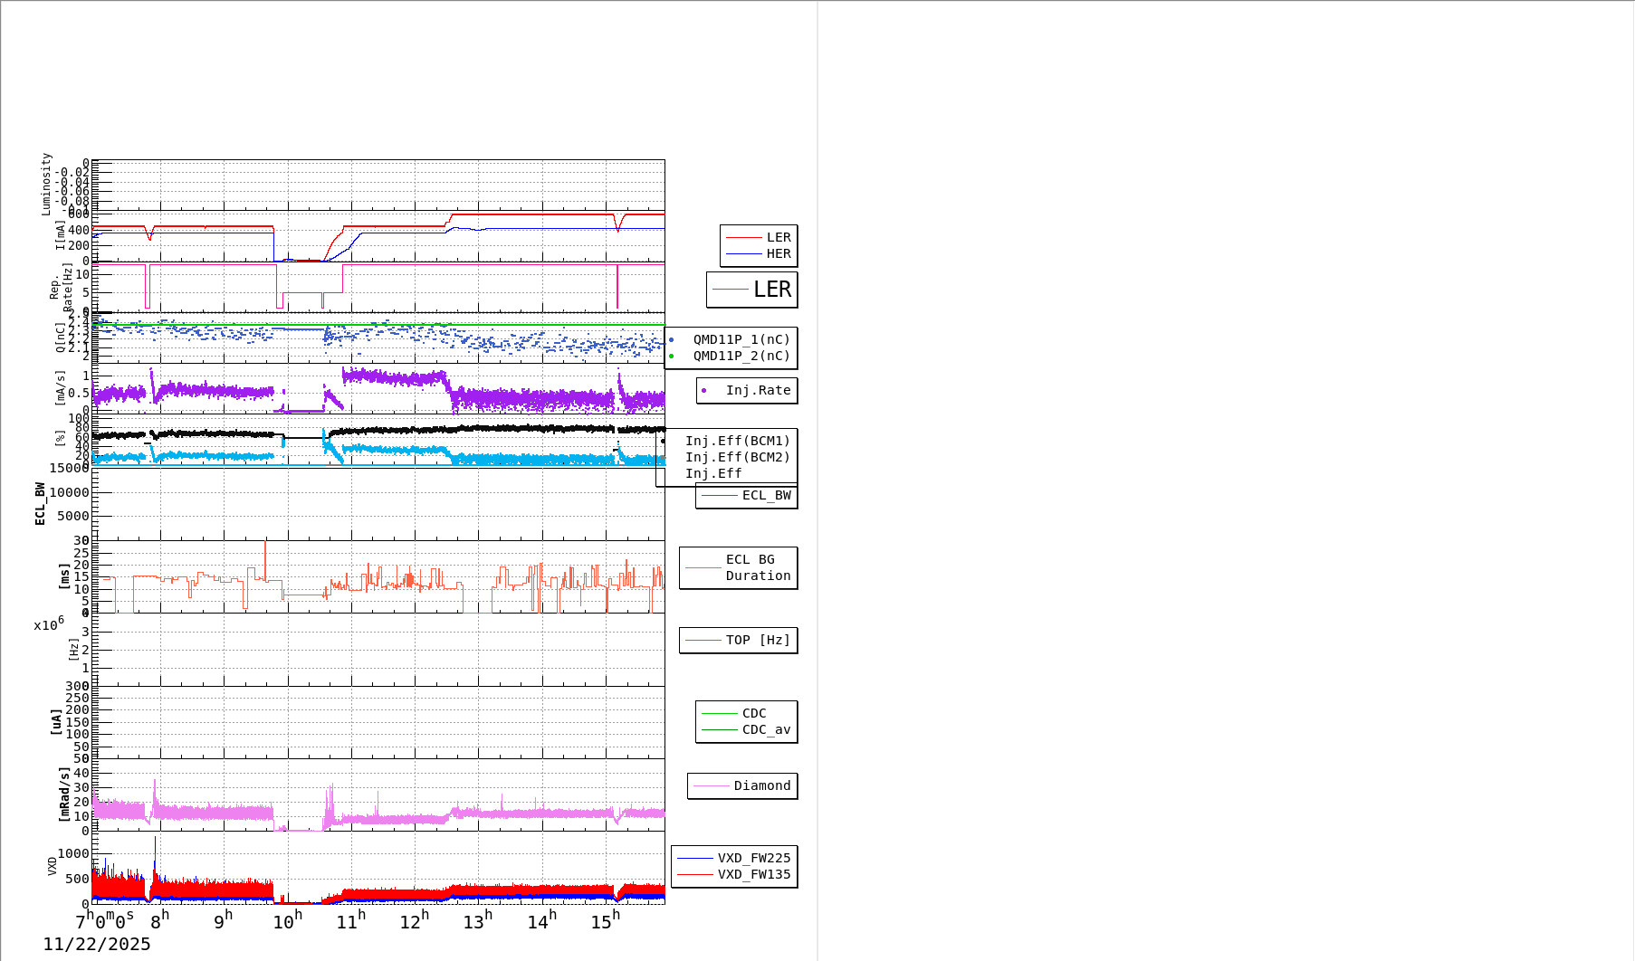Viewport: 1635px width, 961px height.
Task: Click the ECL BG Duration legend
Action: (x=739, y=568)
